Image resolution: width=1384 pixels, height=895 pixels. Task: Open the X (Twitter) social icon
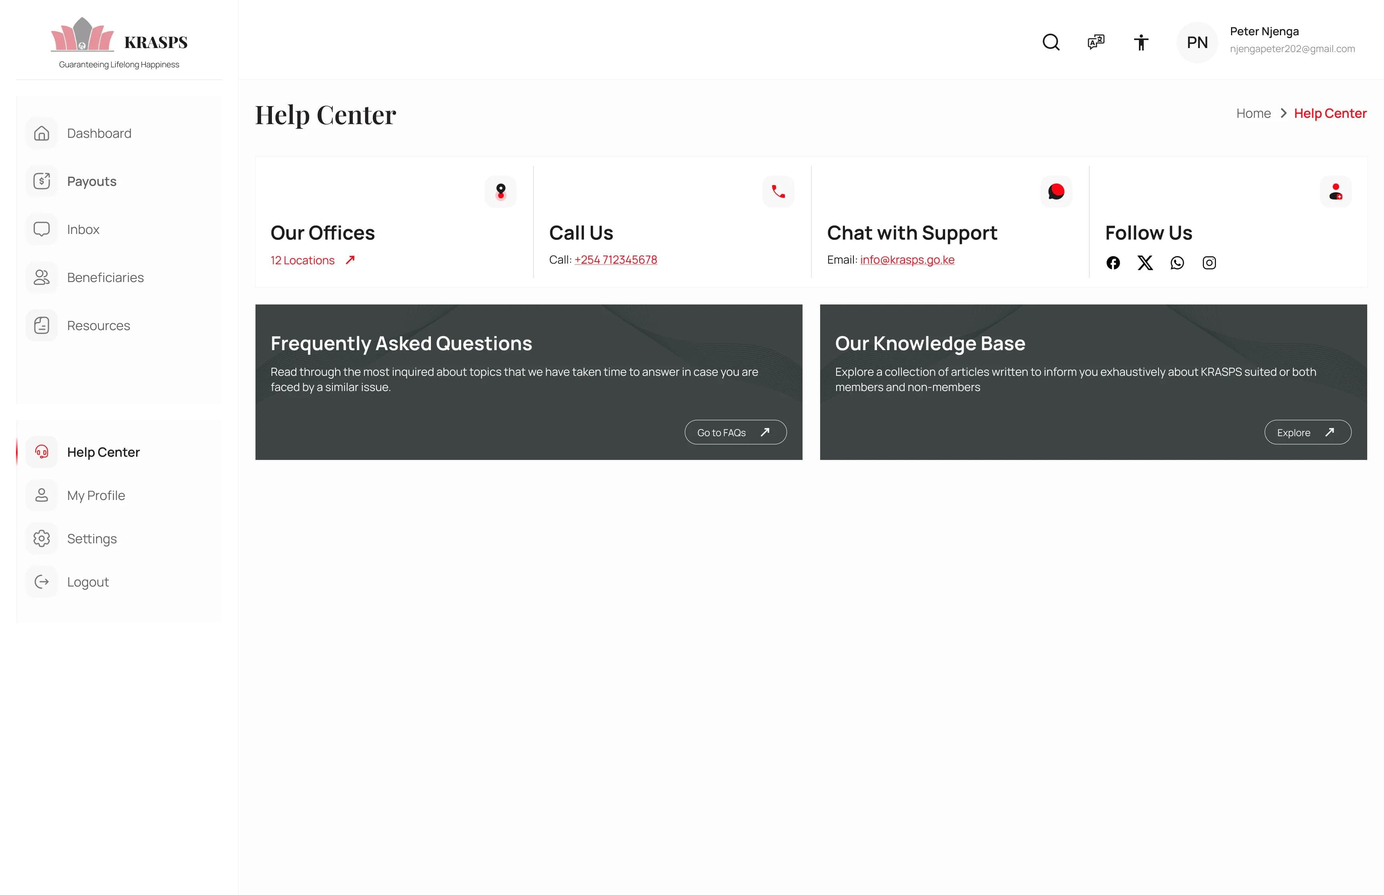pyautogui.click(x=1145, y=263)
